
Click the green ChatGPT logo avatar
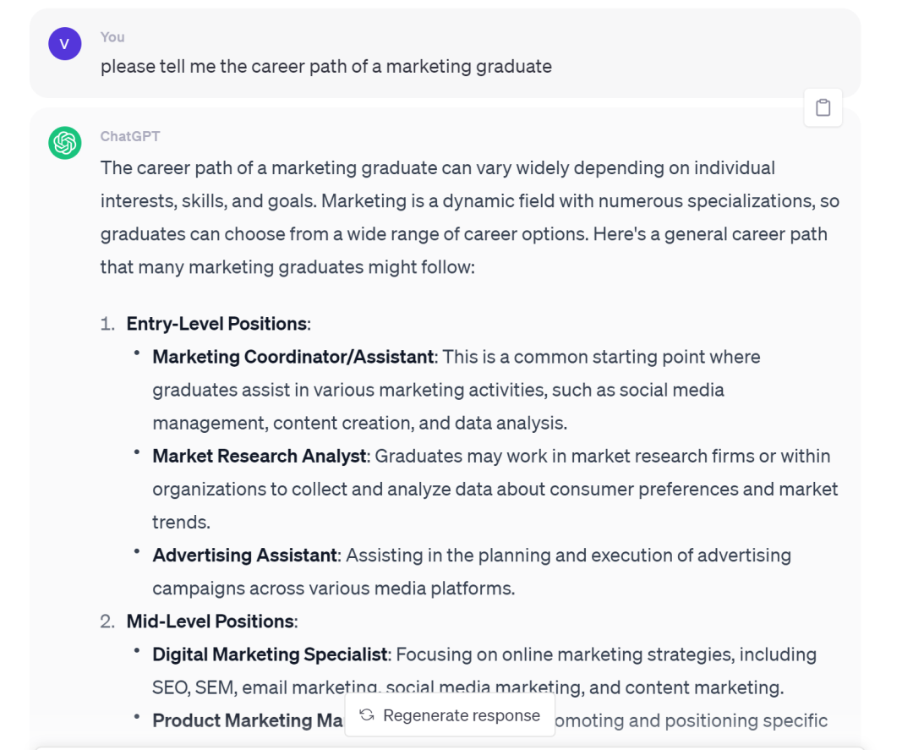(65, 143)
